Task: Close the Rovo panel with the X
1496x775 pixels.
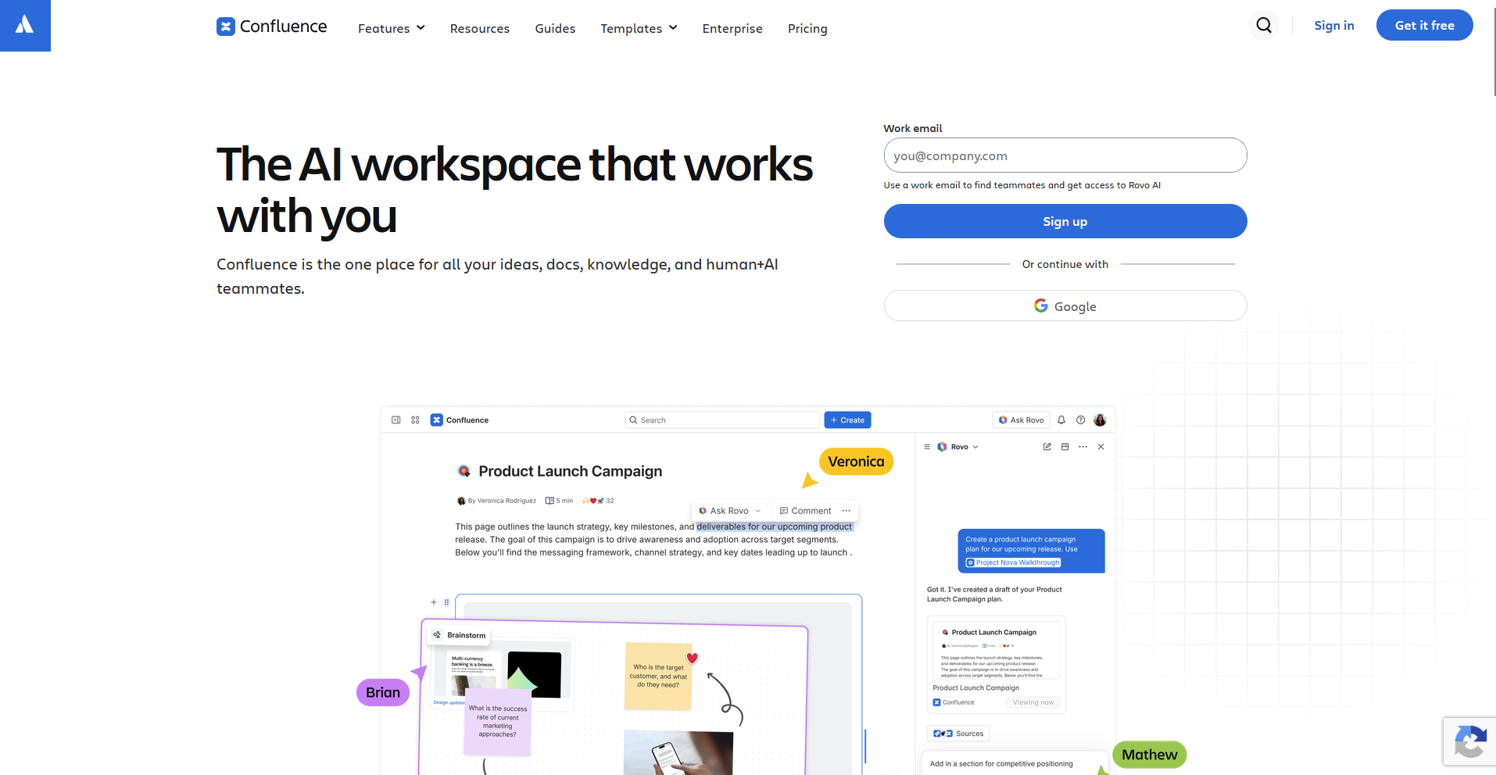Action: [1101, 447]
